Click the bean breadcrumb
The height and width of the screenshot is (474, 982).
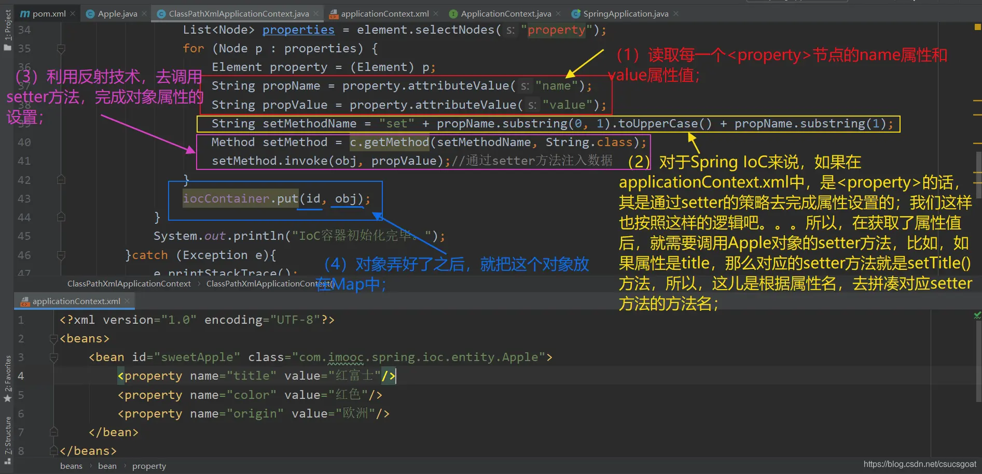(107, 466)
